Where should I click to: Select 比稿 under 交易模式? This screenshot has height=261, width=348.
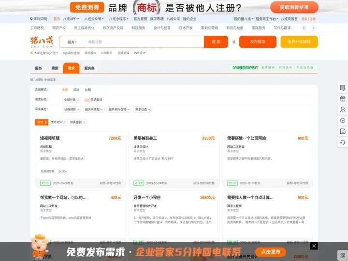click(88, 90)
